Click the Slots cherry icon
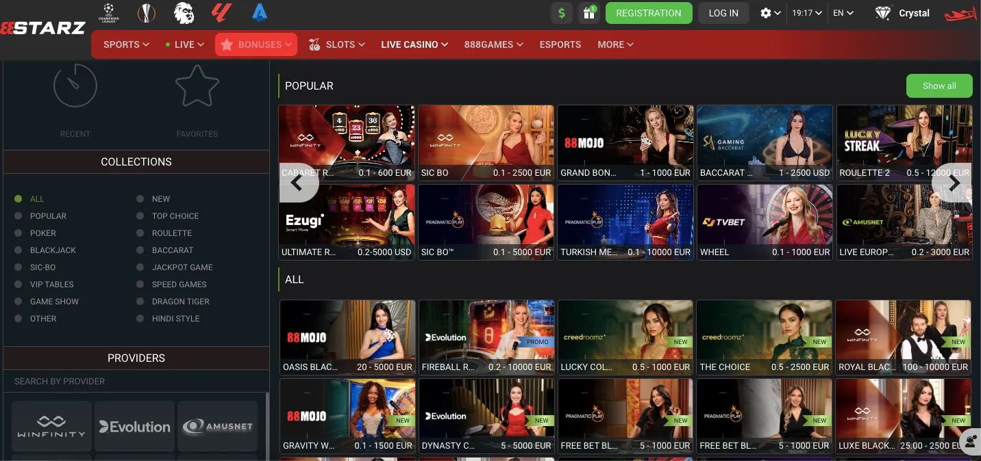 tap(315, 44)
